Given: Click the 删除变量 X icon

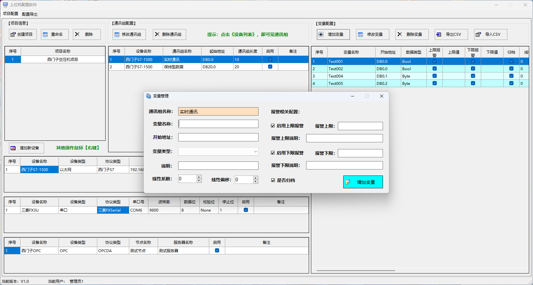Looking at the screenshot, I should [400, 34].
